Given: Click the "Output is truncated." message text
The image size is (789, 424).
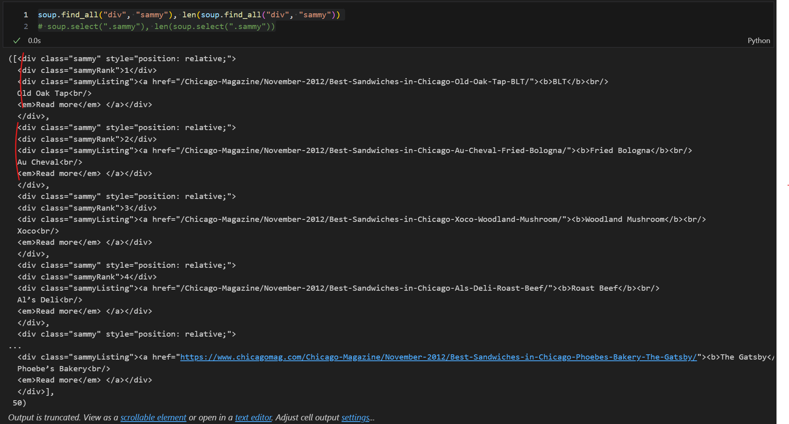Looking at the screenshot, I should 44,418.
